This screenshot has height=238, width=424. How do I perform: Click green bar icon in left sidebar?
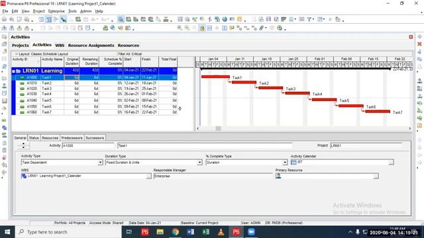[4, 120]
